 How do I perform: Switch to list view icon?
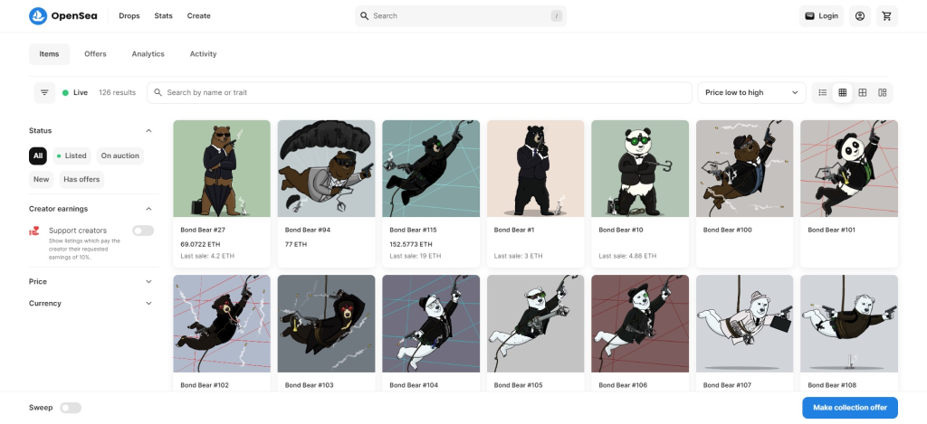click(x=823, y=92)
